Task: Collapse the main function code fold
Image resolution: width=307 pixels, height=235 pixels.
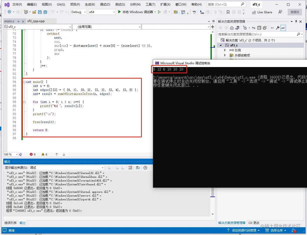Action: click(x=24, y=82)
